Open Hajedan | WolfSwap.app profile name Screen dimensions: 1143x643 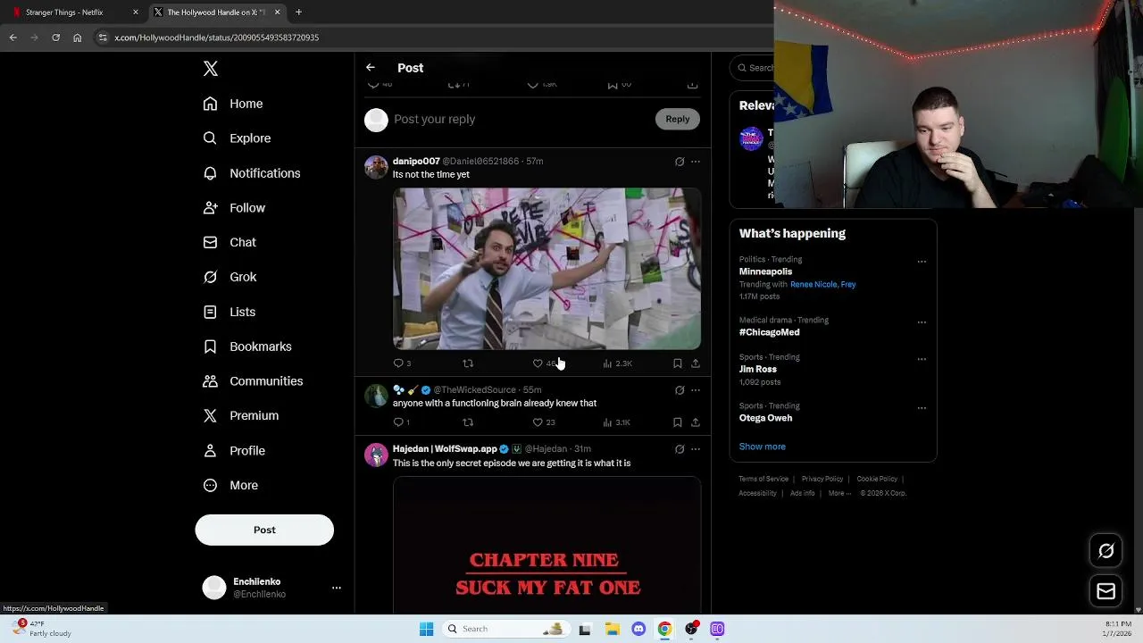pos(445,449)
